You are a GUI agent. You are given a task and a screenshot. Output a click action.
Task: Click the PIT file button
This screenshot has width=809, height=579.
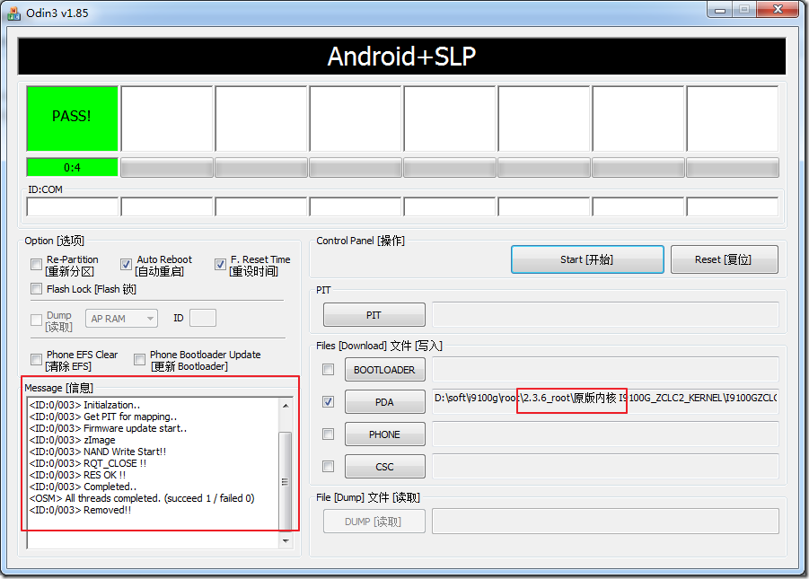point(374,315)
